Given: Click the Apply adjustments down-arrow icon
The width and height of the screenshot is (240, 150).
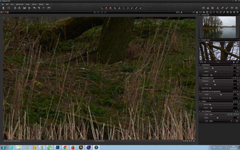Looking at the screenshot, I should coord(227,8).
